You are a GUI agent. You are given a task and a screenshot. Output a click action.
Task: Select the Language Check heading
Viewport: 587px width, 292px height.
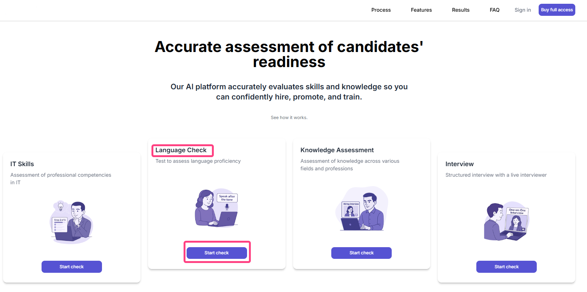coord(181,150)
